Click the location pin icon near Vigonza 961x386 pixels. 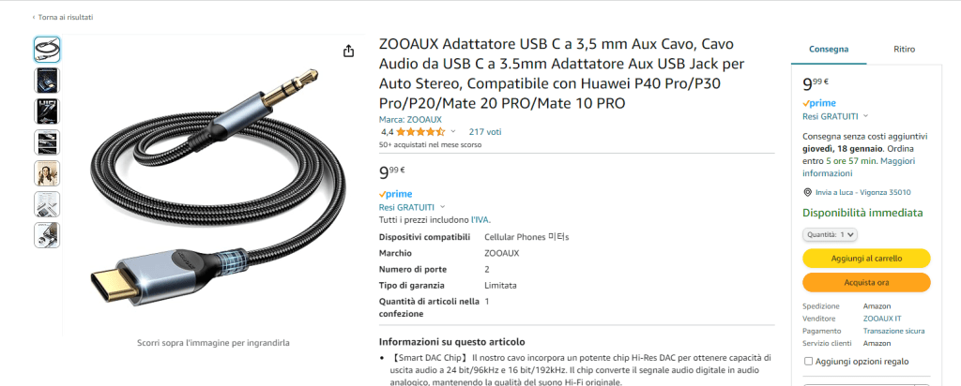click(807, 192)
